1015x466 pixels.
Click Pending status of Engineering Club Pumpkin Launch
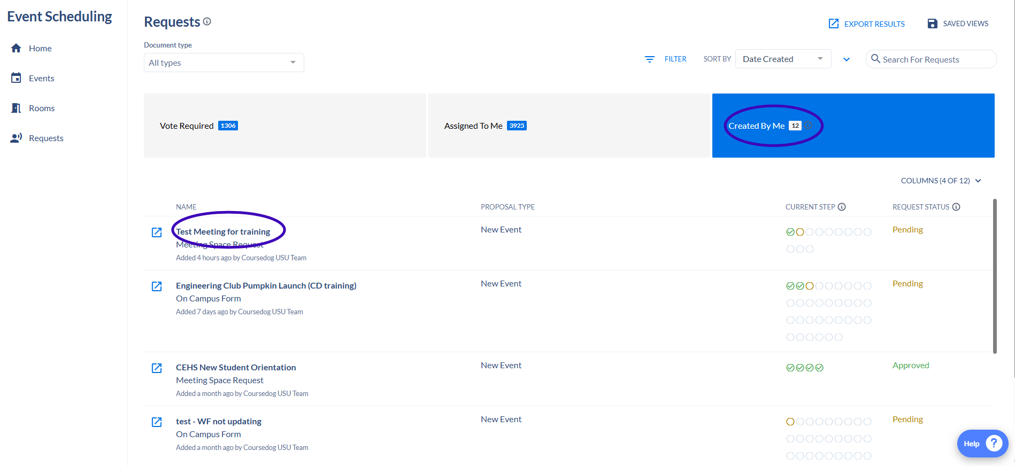(x=908, y=283)
